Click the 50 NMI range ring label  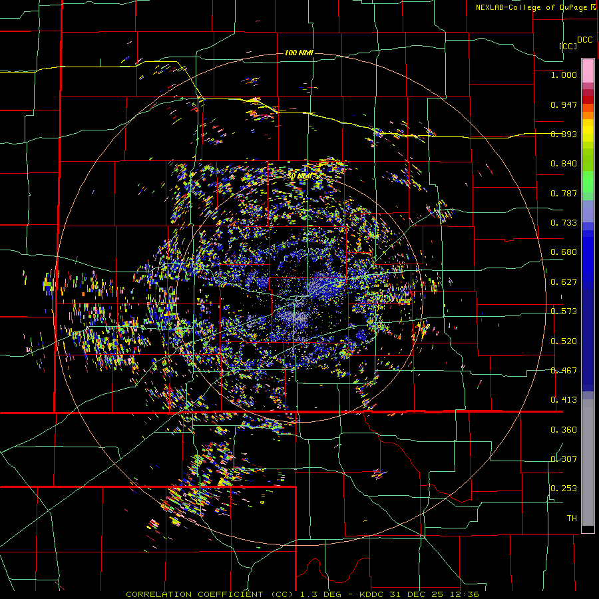299,176
